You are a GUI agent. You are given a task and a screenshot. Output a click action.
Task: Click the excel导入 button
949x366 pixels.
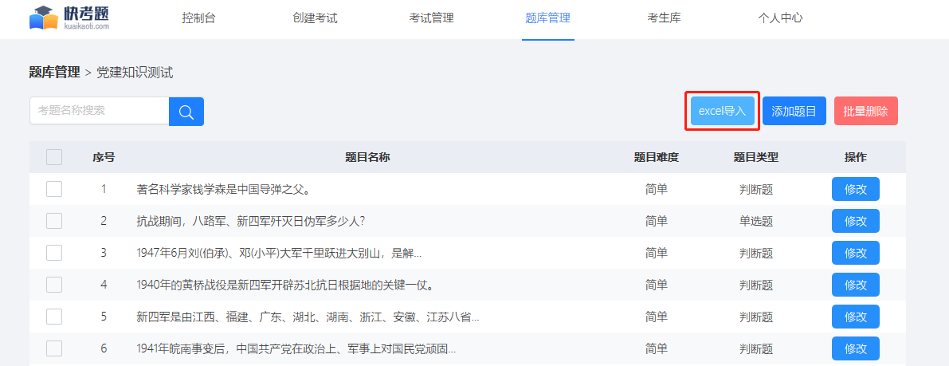(723, 112)
